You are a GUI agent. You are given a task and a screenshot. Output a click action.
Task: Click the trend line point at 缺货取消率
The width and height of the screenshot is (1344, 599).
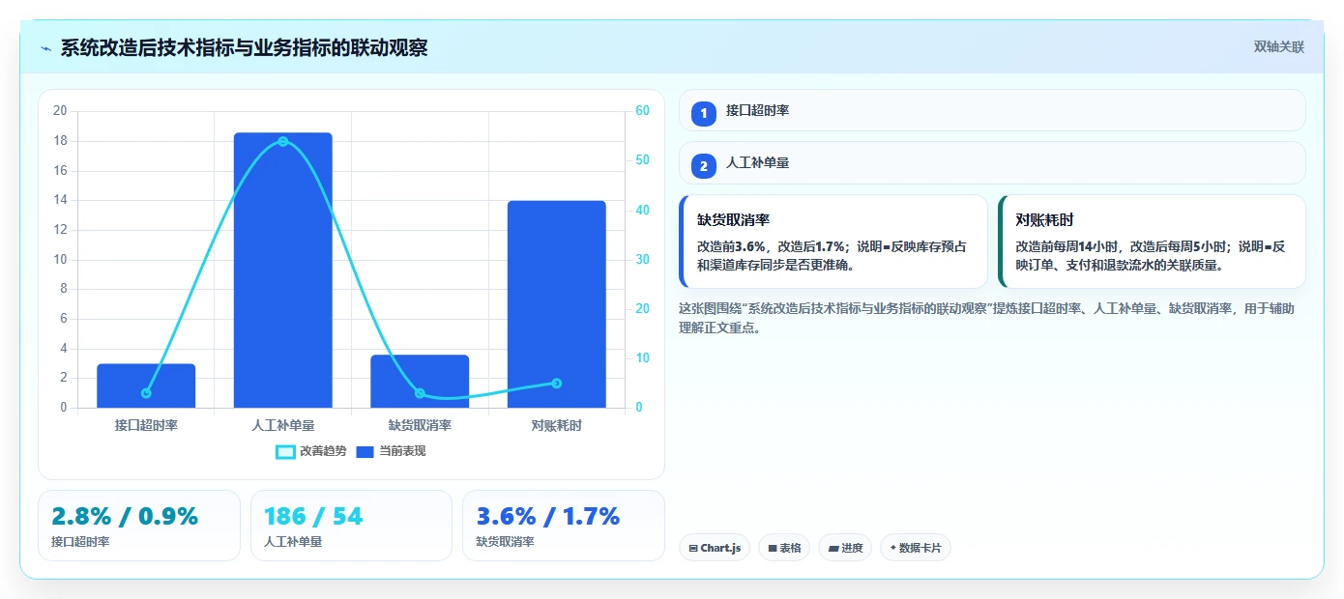click(x=420, y=393)
